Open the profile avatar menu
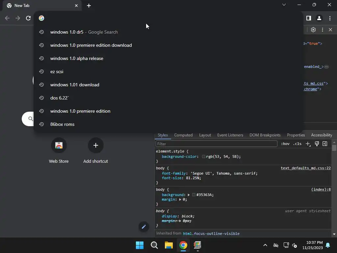337x253 pixels. (319, 18)
